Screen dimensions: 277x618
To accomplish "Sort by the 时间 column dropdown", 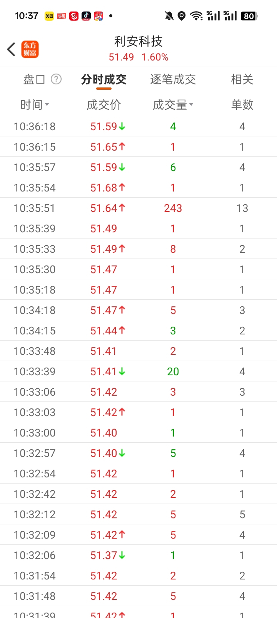I will (x=35, y=104).
